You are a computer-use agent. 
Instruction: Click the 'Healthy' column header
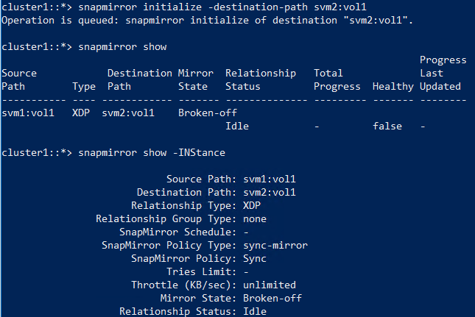coord(393,86)
